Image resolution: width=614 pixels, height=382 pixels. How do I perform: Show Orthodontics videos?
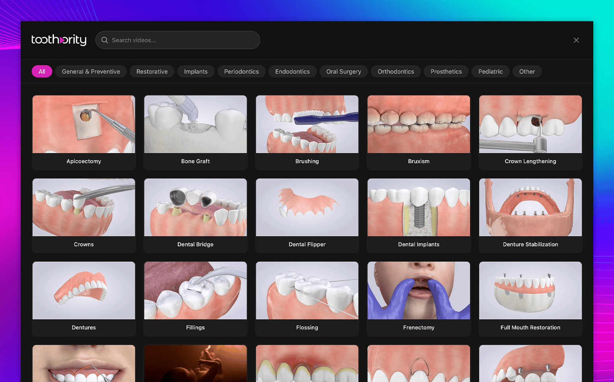(x=396, y=72)
